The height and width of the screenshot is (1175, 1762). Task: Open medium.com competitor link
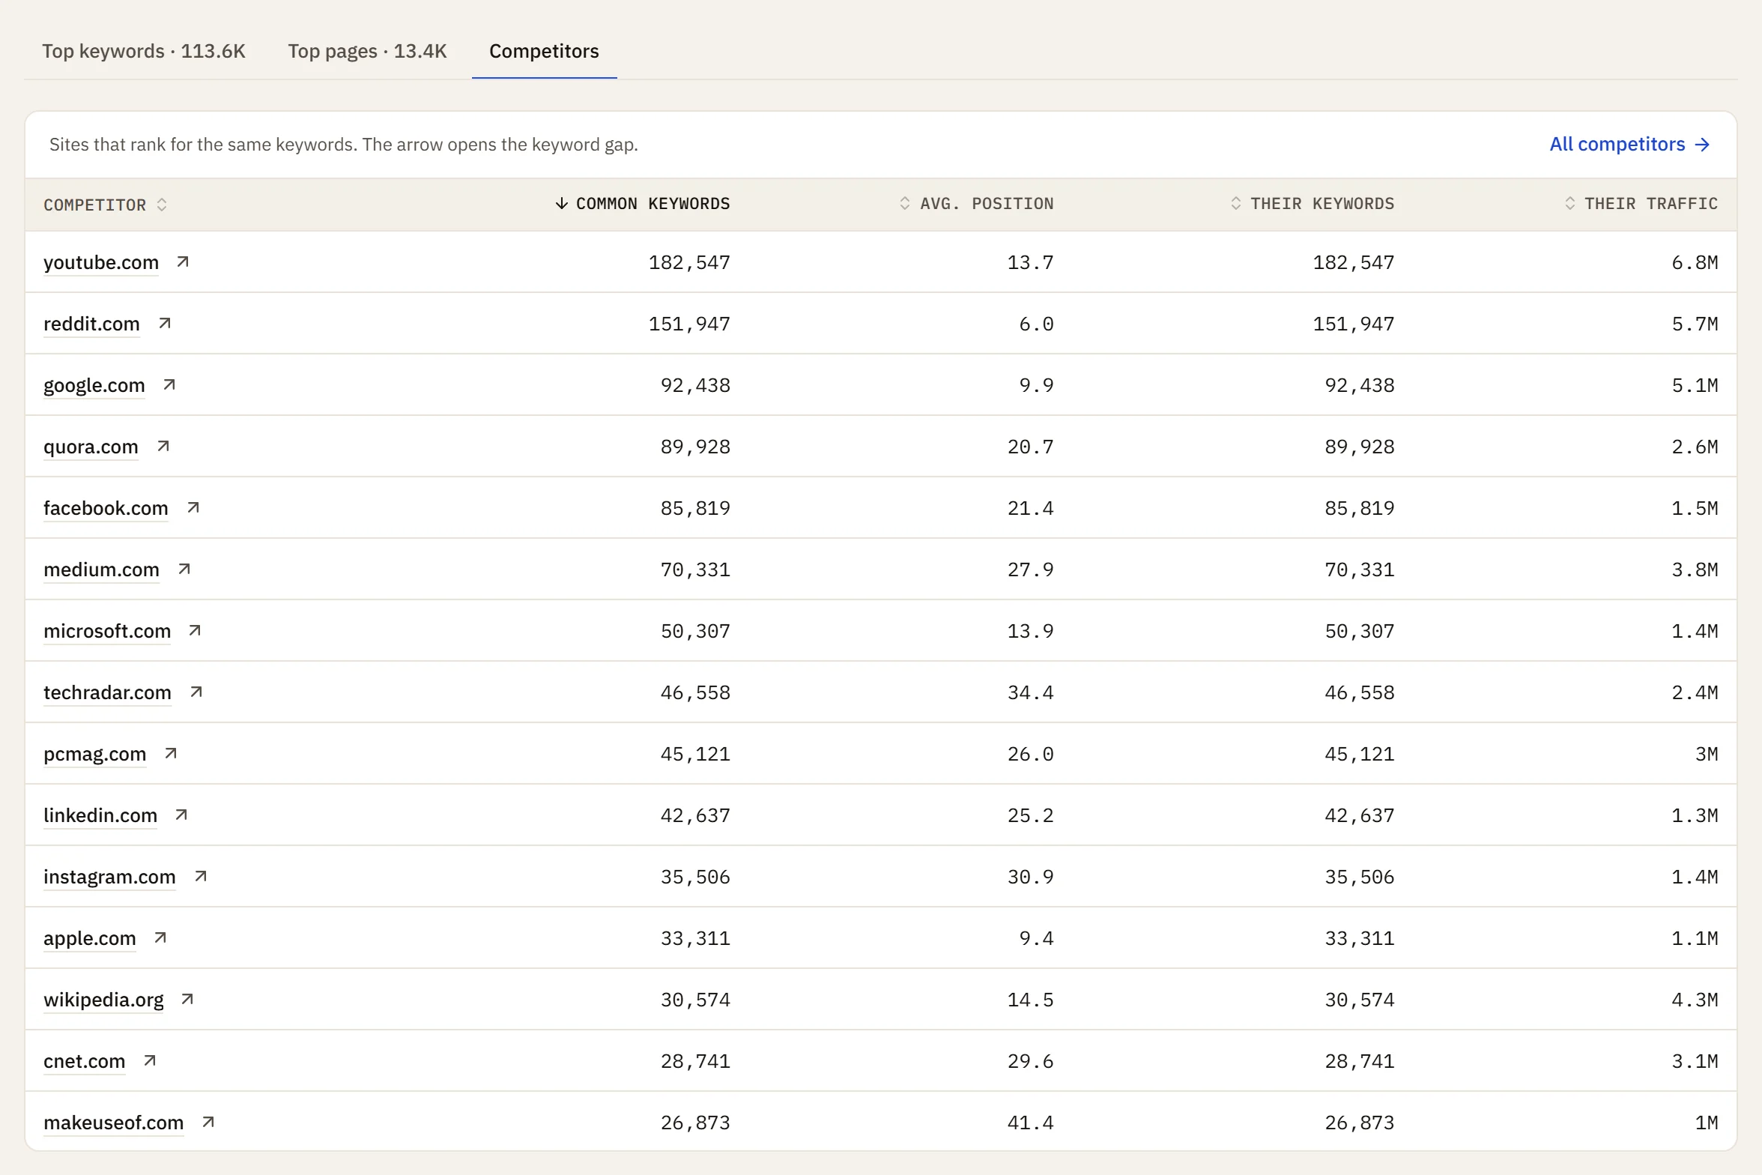[101, 570]
